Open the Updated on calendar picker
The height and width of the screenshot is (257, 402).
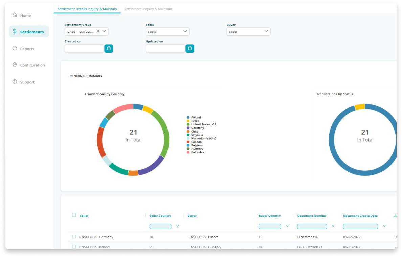click(190, 48)
